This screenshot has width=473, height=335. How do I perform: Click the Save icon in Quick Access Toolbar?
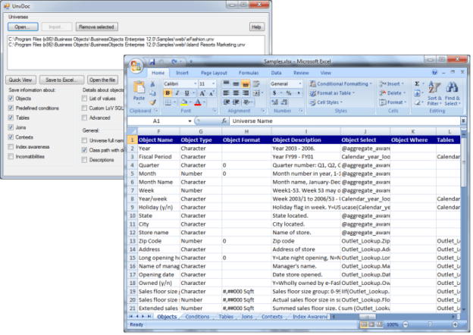[x=152, y=61]
